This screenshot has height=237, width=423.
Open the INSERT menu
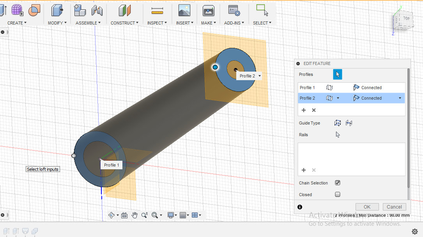(x=185, y=23)
